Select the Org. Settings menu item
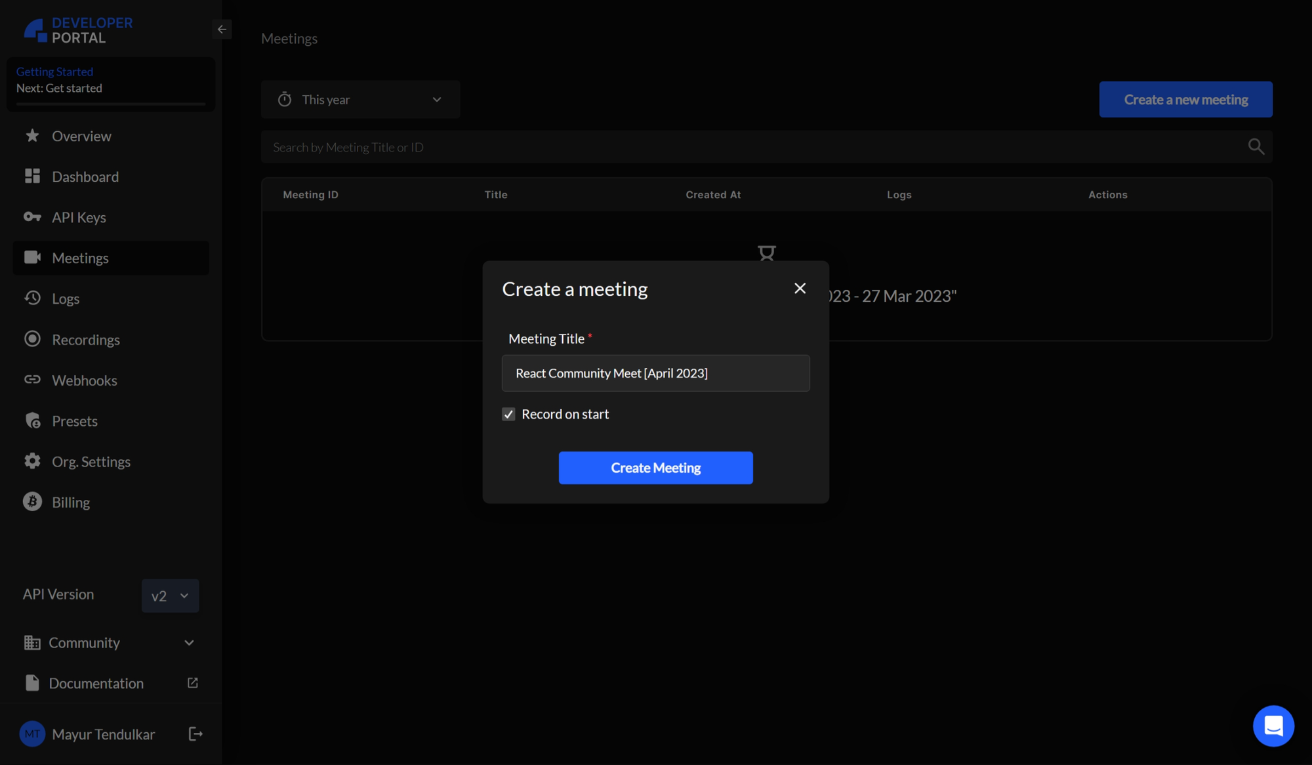1312x765 pixels. point(91,462)
